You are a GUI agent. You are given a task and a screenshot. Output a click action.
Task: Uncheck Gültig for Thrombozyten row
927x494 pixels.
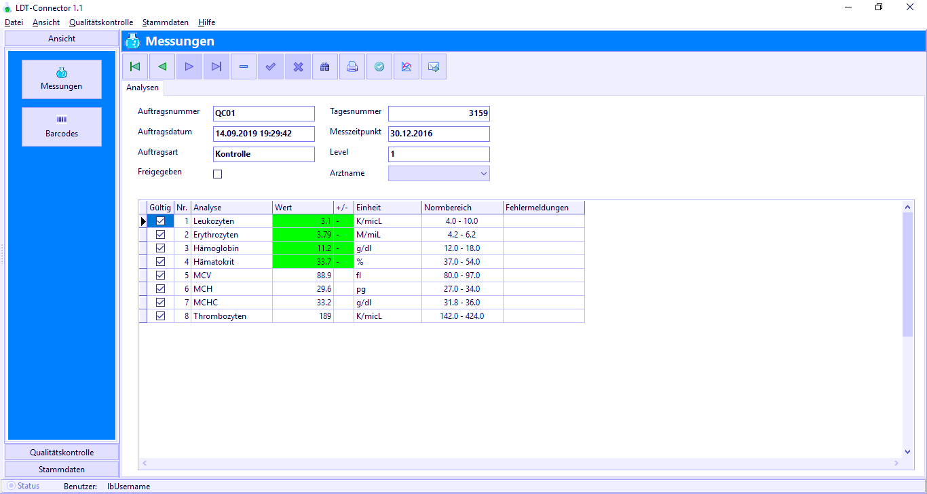click(161, 316)
